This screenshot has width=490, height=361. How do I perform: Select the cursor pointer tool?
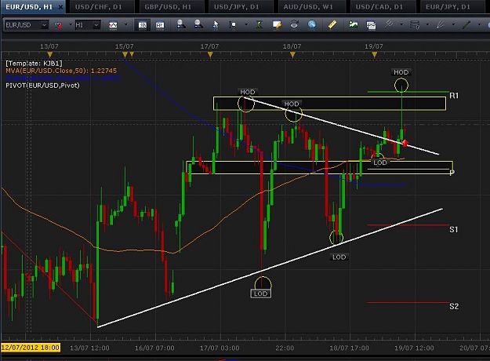coord(216,25)
